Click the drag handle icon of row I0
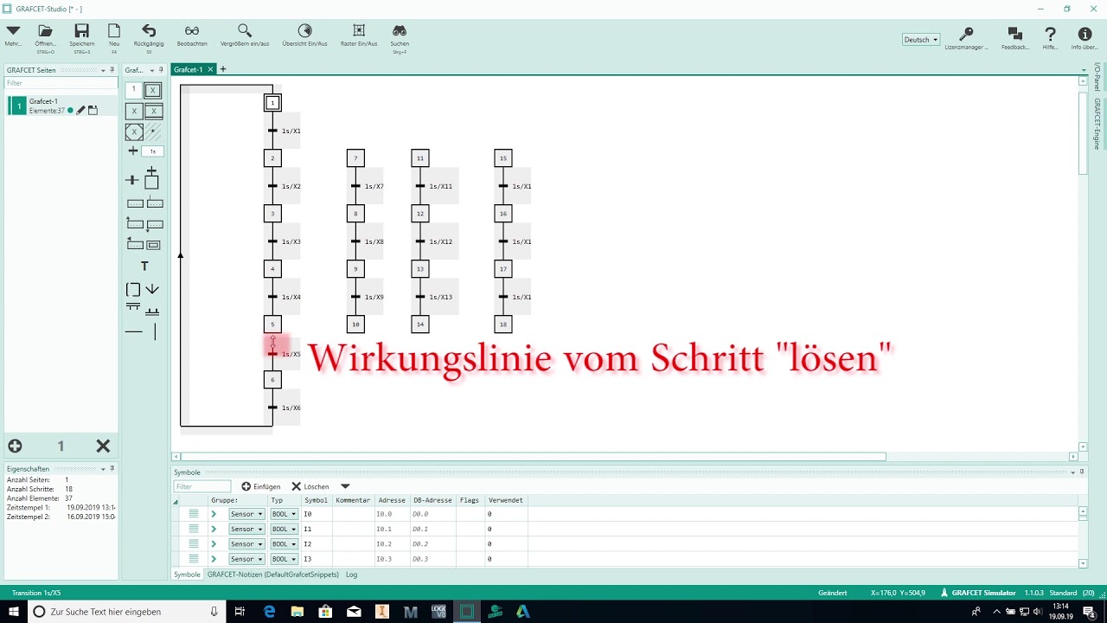This screenshot has width=1107, height=623. coord(194,514)
